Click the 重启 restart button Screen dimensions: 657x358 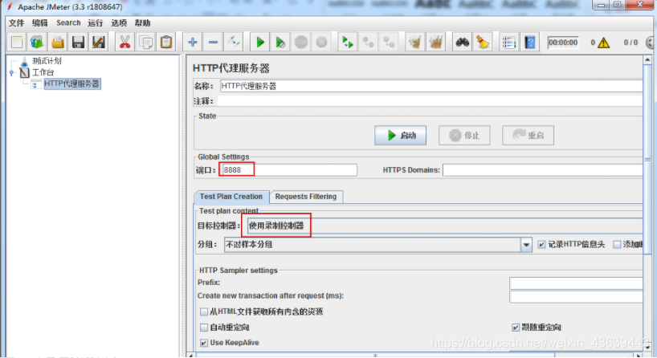coord(528,135)
